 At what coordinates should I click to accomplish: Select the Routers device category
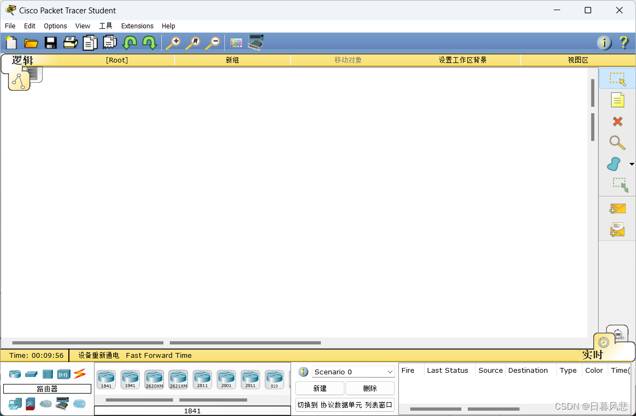tap(15, 374)
